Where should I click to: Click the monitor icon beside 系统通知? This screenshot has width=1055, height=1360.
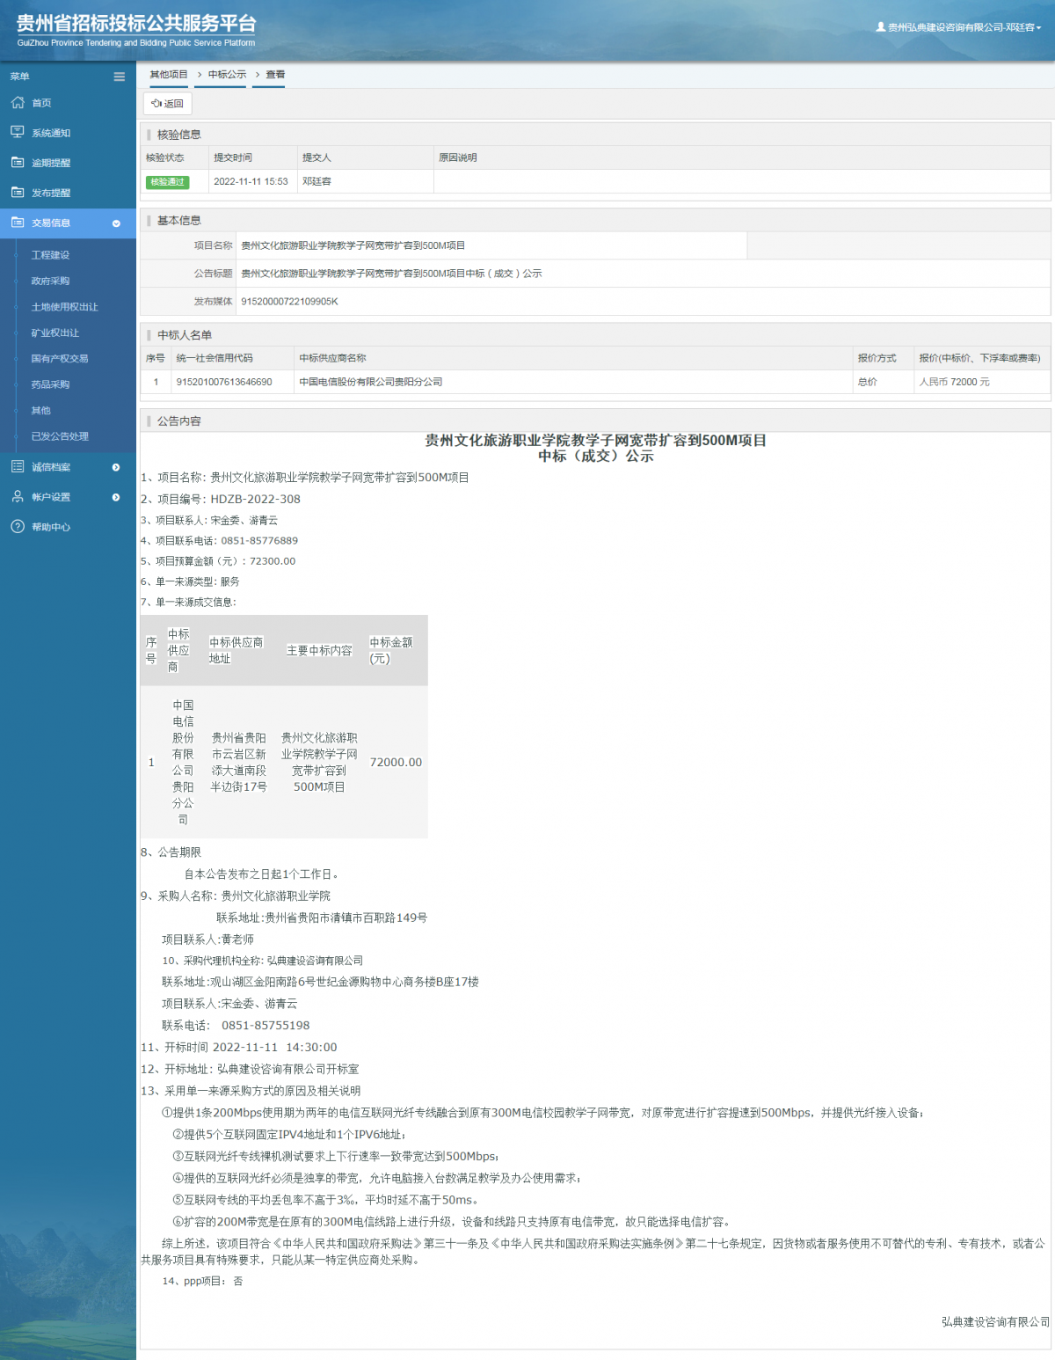[x=18, y=132]
